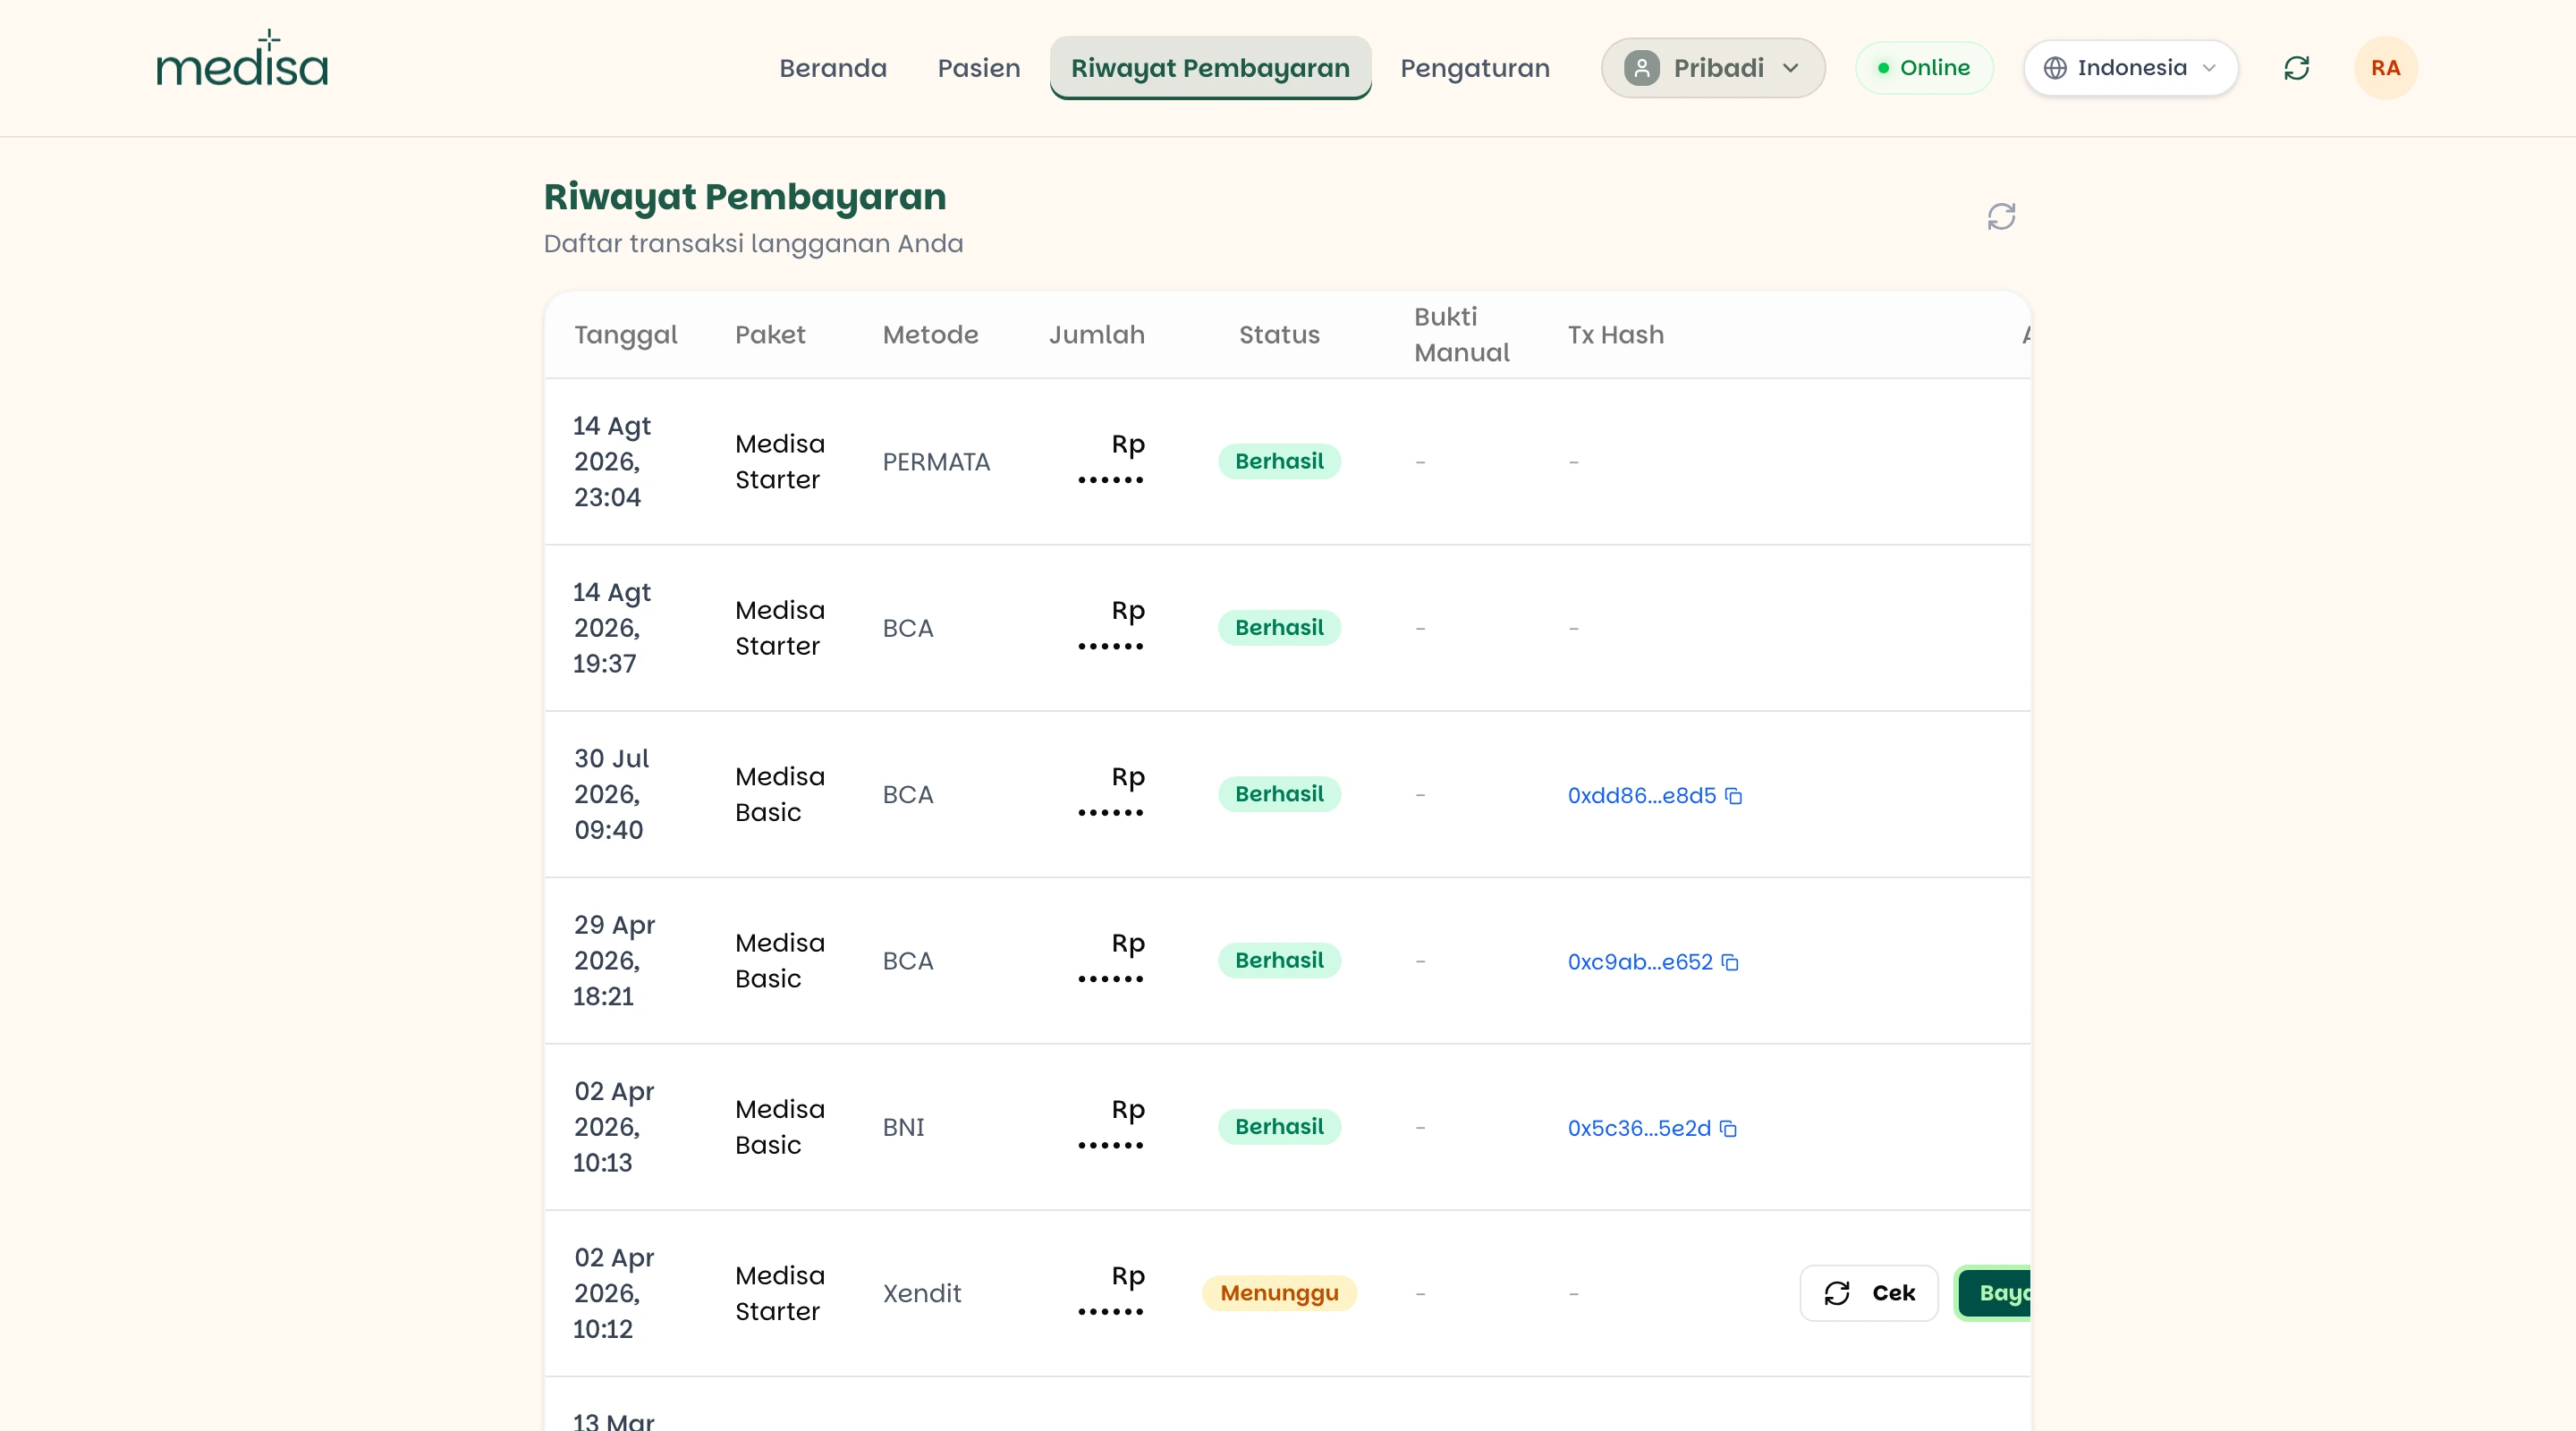Select the date 14 Agt 2026, 19:37
The height and width of the screenshot is (1431, 2576).
pyautogui.click(x=612, y=627)
